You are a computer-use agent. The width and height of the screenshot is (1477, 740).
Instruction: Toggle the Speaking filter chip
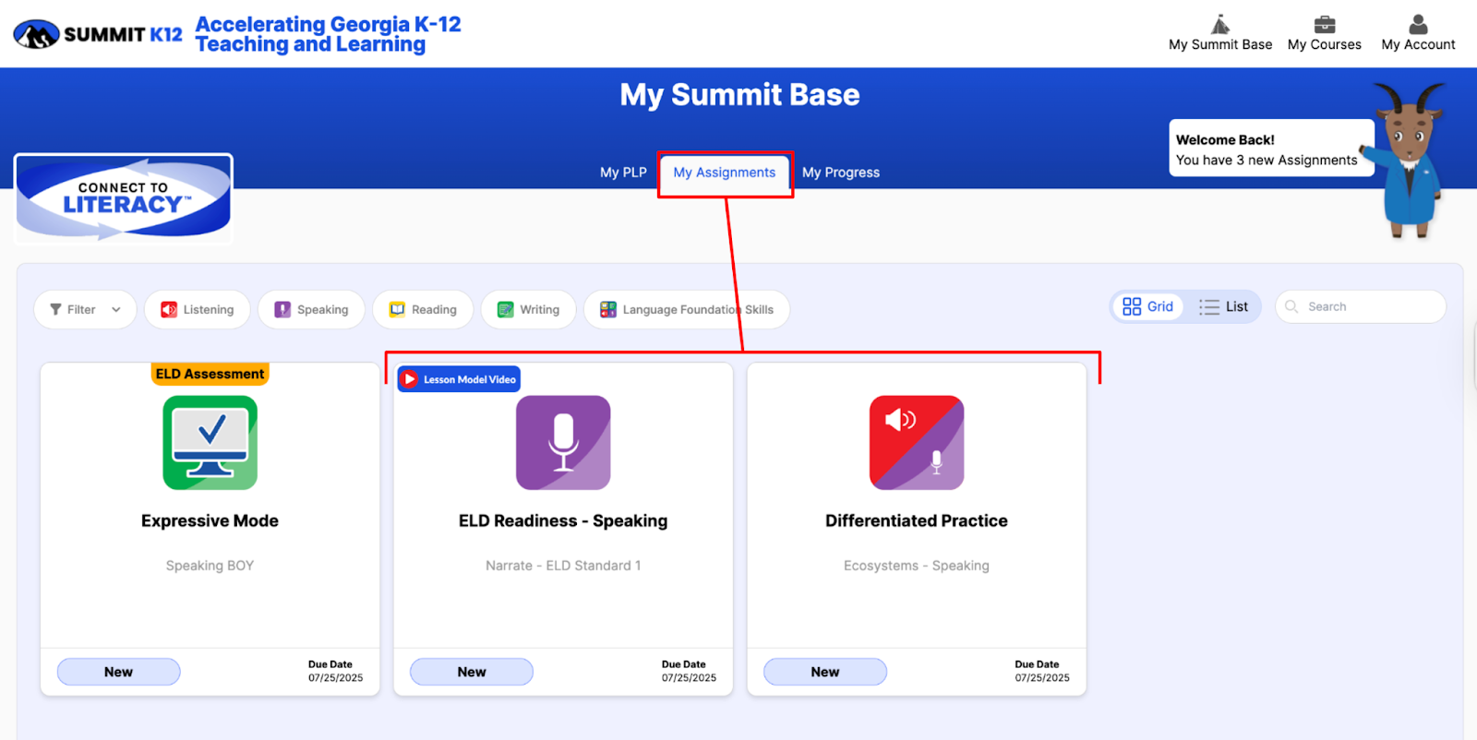[x=311, y=310]
